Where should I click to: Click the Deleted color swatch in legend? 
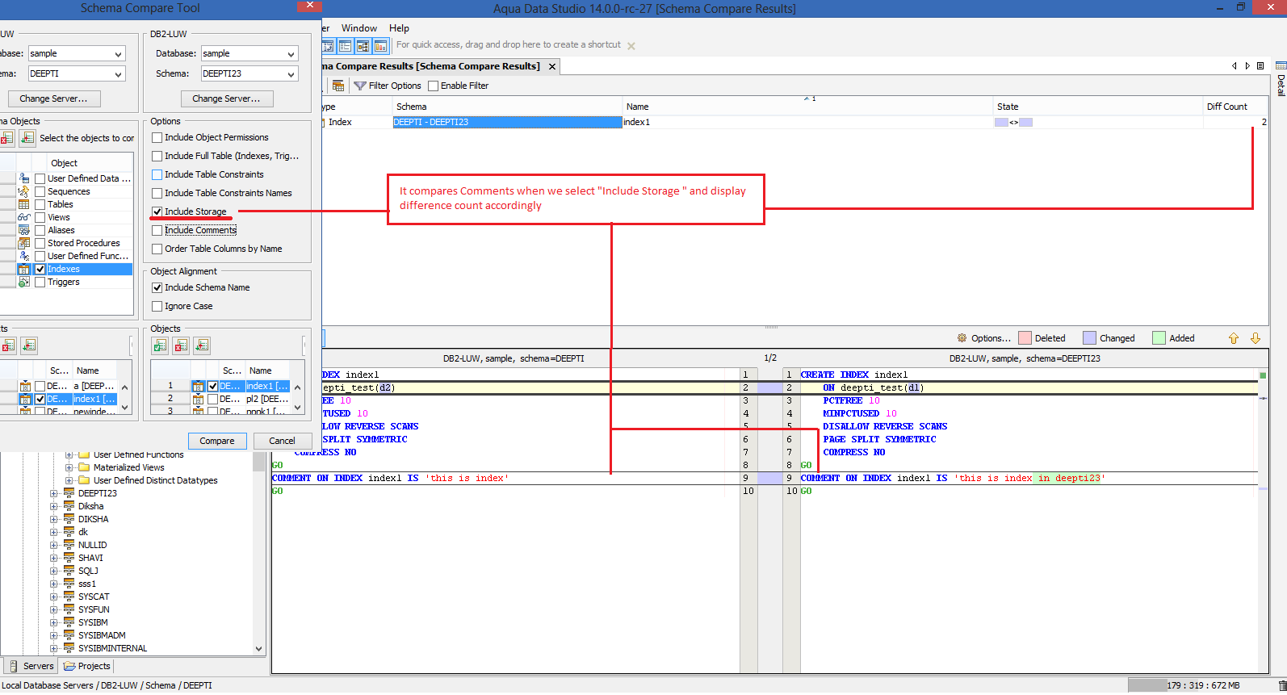click(1025, 338)
